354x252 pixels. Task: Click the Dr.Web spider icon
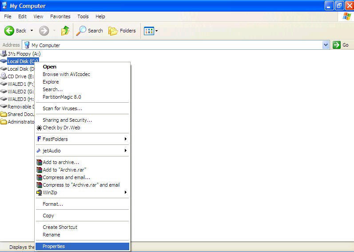39,128
